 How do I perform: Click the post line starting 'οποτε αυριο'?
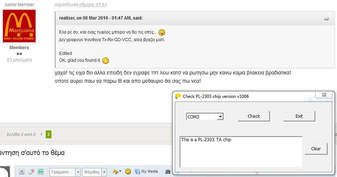pos(128,81)
